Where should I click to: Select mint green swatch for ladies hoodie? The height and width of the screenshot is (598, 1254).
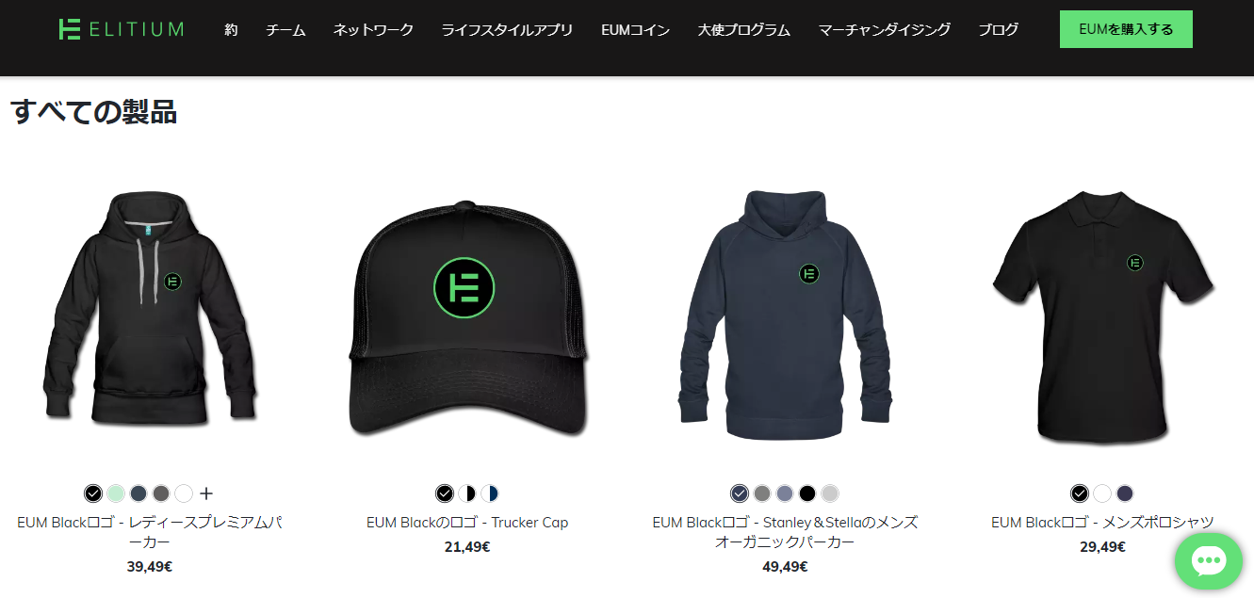116,493
